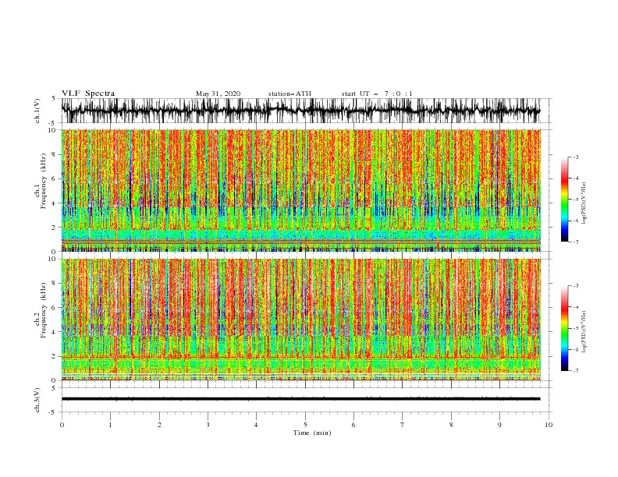618x477 pixels.
Task: Click the ch.1 voltage waveform trace
Action: [301, 111]
